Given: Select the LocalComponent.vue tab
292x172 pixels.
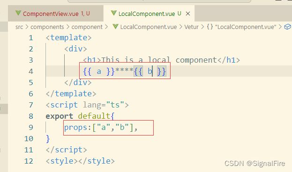Looking at the screenshot, I should pos(149,14).
